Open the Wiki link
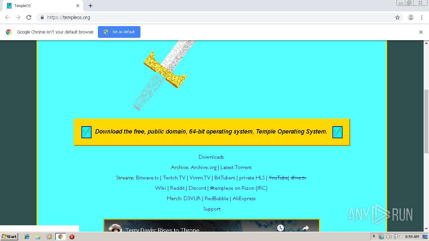 pos(161,188)
